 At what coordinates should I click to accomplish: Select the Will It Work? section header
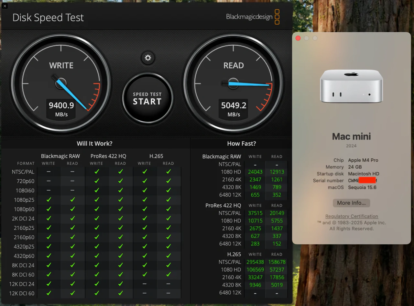94,143
